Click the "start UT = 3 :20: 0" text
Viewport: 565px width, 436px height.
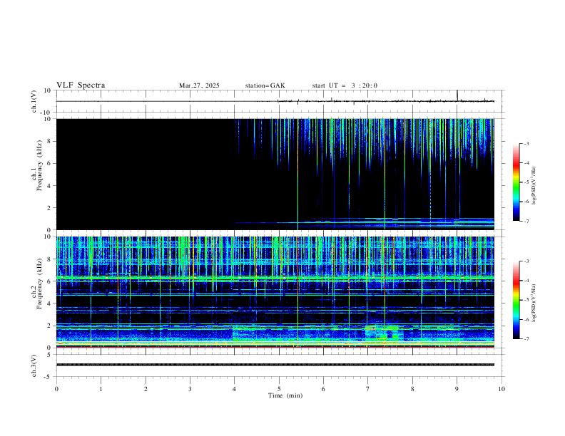coord(345,85)
